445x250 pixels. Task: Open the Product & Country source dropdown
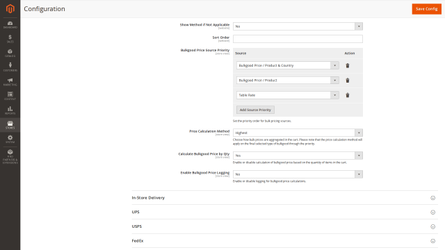pos(287,65)
